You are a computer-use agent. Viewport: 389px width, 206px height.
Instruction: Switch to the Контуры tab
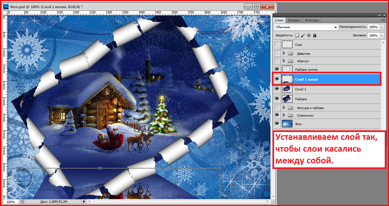(x=312, y=20)
